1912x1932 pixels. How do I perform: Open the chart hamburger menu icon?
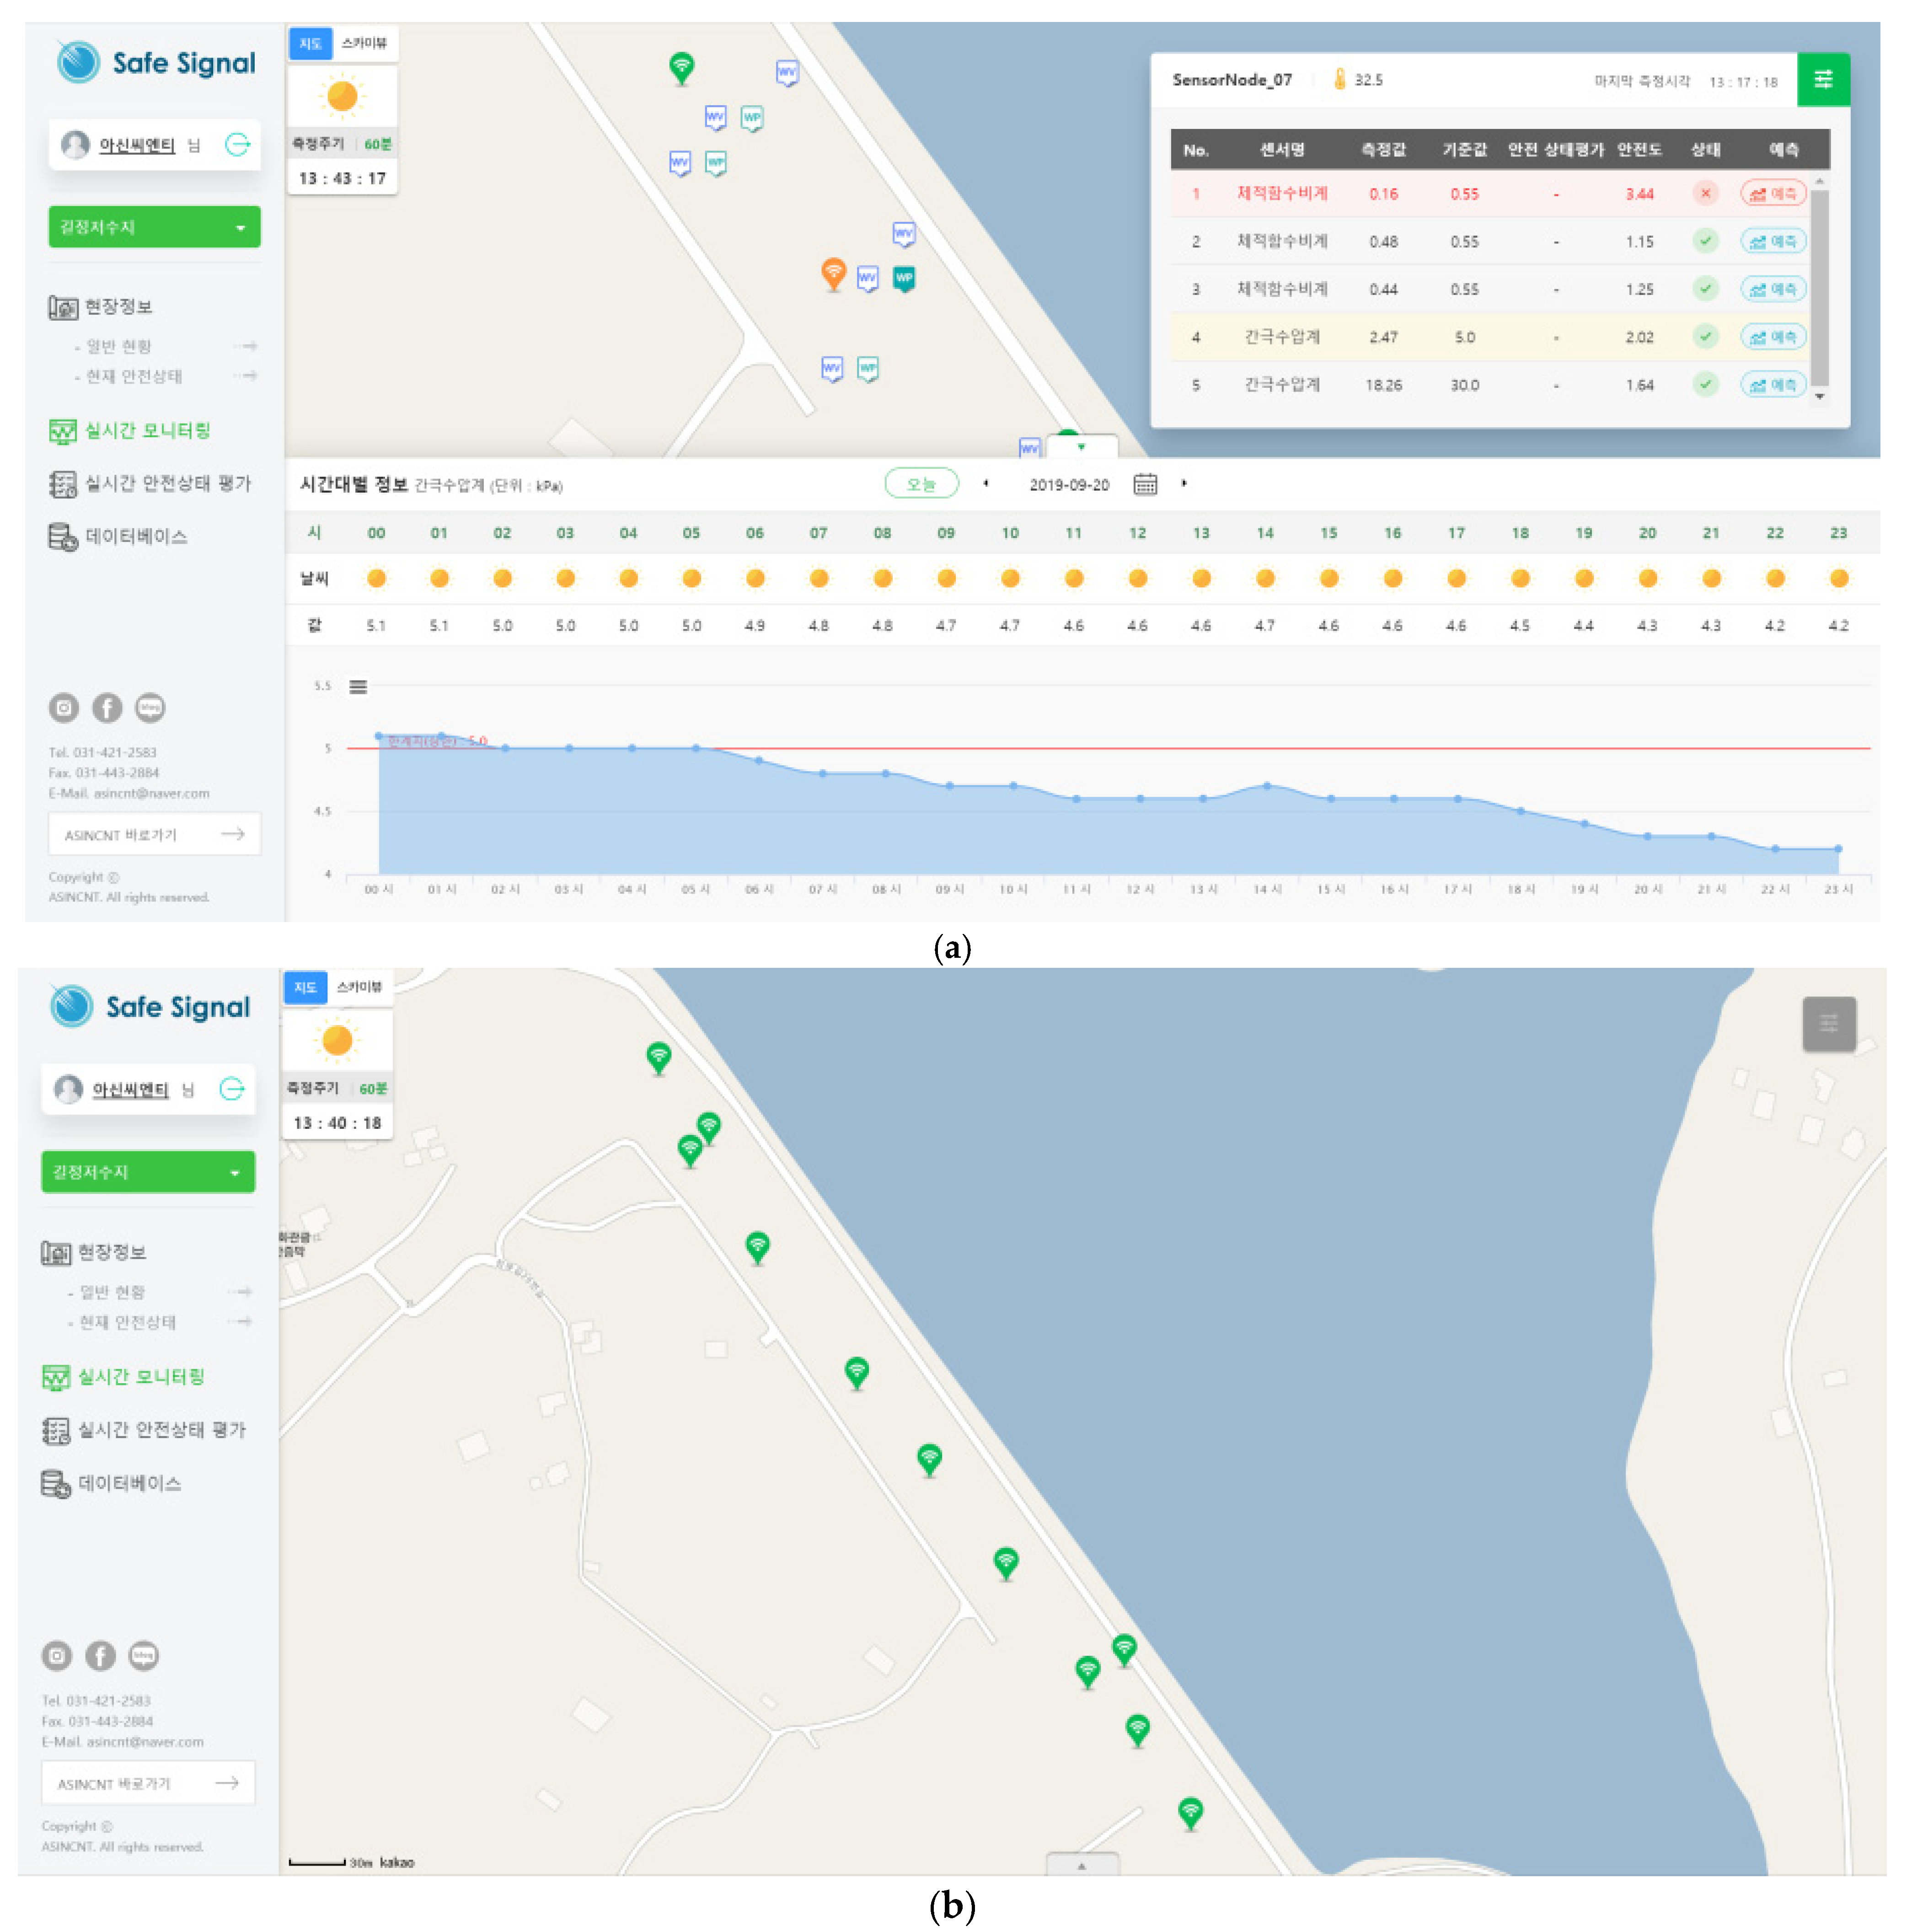tap(358, 687)
